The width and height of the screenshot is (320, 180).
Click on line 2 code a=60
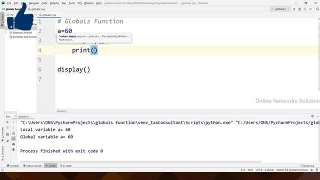[64, 31]
